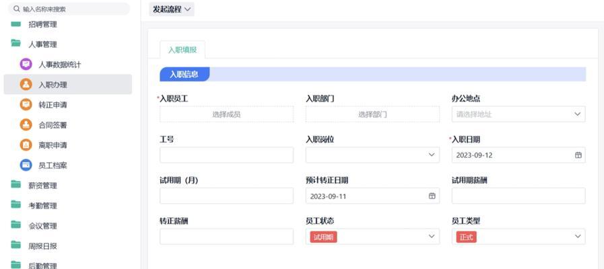Select 招聘管理 in the sidebar
Screen dimensions: 604x269
click(x=42, y=24)
